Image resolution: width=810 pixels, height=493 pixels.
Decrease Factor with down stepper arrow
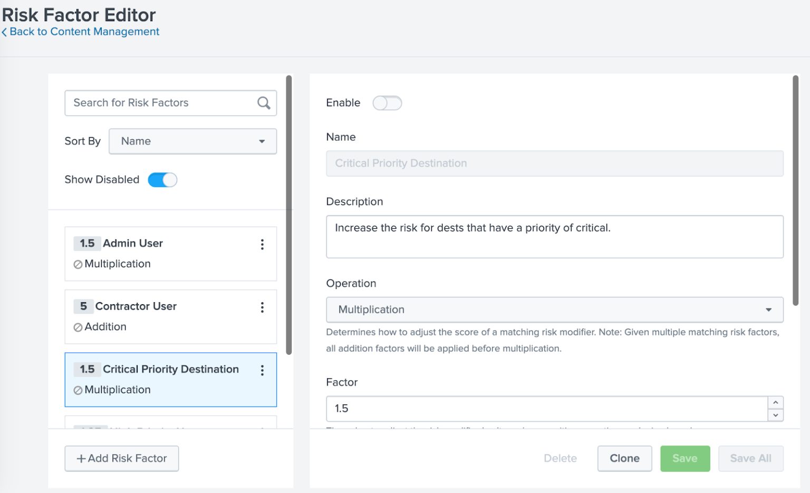tap(775, 415)
